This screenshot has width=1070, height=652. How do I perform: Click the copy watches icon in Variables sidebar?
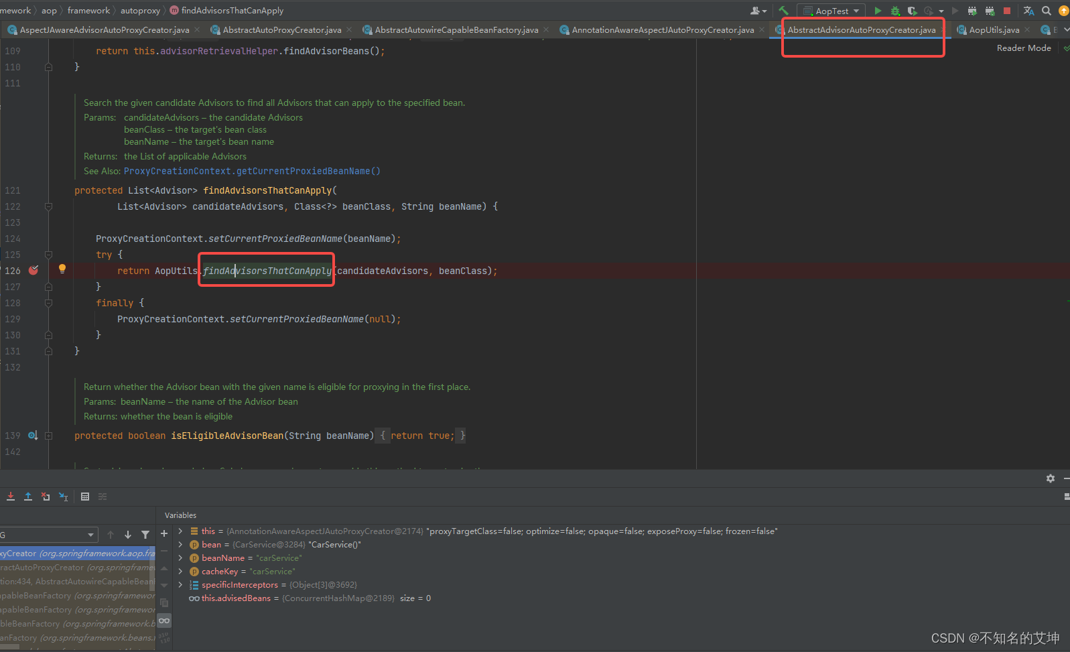(x=164, y=602)
